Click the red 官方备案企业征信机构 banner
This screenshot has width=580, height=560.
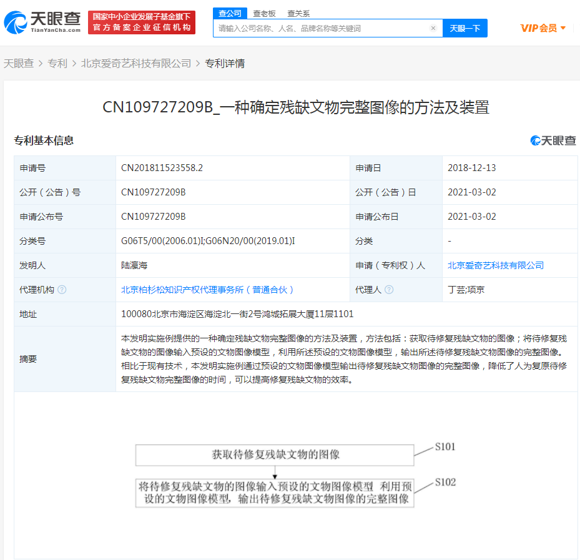(142, 22)
